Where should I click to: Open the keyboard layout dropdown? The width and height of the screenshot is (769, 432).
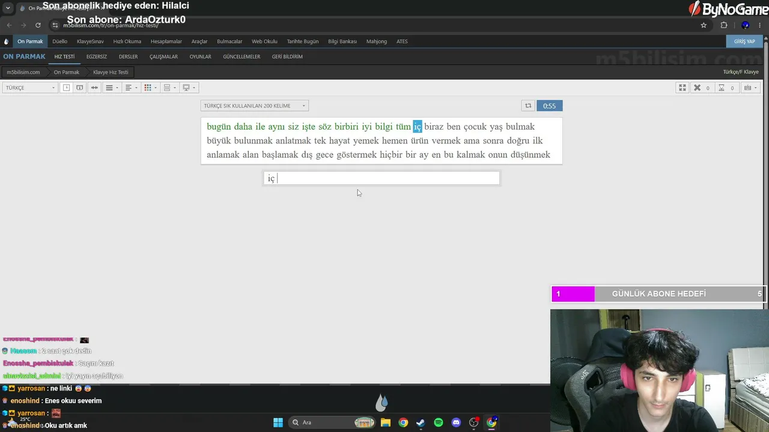click(750, 88)
